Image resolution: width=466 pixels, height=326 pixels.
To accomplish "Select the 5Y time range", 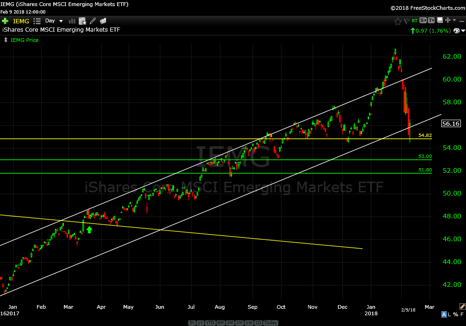I will [x=192, y=323].
